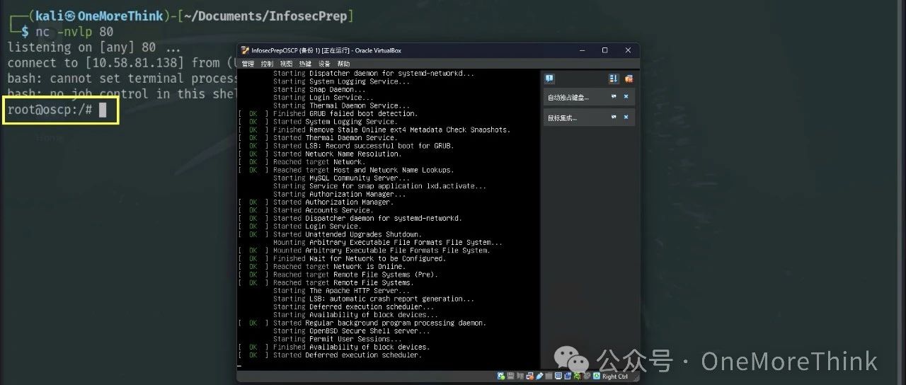Click the delete-all-notifications icon

tap(629, 79)
